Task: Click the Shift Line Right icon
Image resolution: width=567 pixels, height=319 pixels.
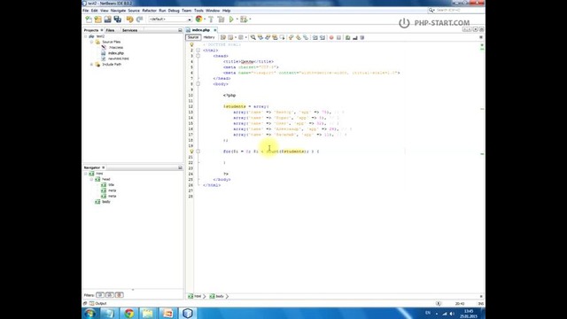Action: (322, 37)
